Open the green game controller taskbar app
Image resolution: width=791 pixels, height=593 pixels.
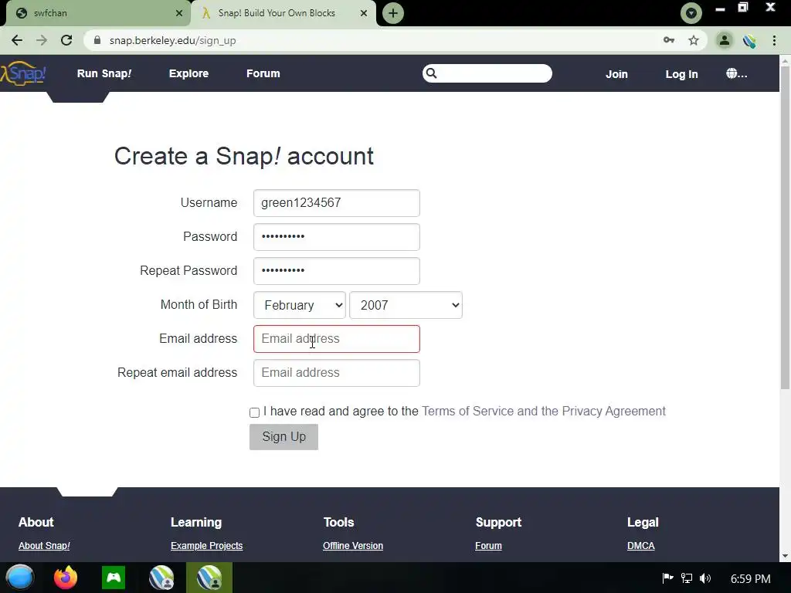[114, 578]
